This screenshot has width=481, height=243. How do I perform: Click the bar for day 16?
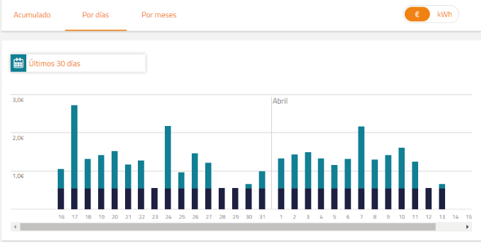[61, 189]
